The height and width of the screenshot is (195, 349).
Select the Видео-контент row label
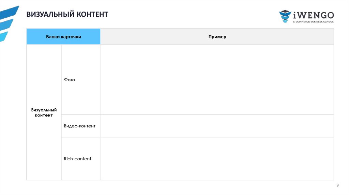80,126
